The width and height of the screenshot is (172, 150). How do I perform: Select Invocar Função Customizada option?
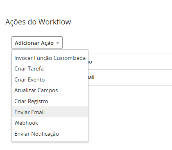[x=50, y=58]
